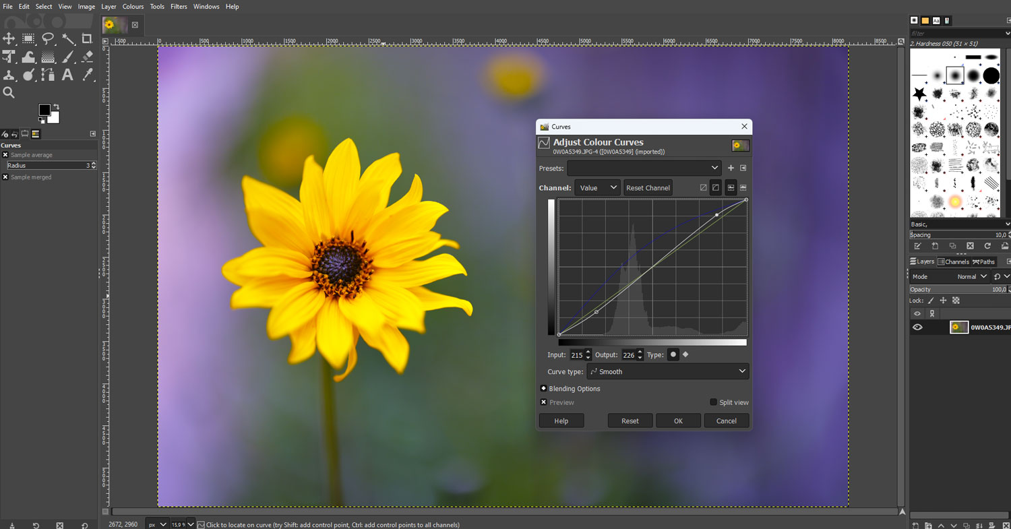The image size is (1011, 529).
Task: Select the Move tool
Action: click(9, 38)
